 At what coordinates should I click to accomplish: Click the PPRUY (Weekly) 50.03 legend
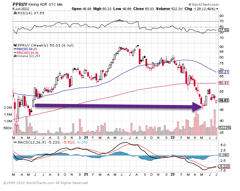46,46
